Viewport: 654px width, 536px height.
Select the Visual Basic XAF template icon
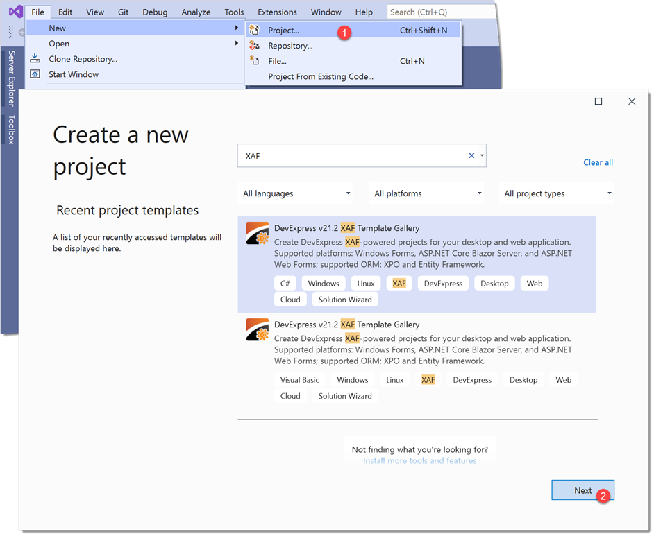click(x=257, y=330)
